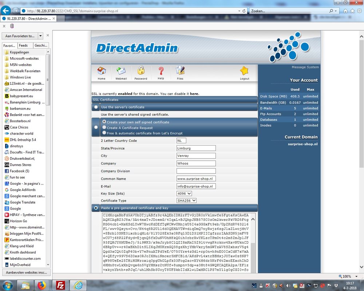
Task: Open the Webmail icon
Action: (x=121, y=71)
